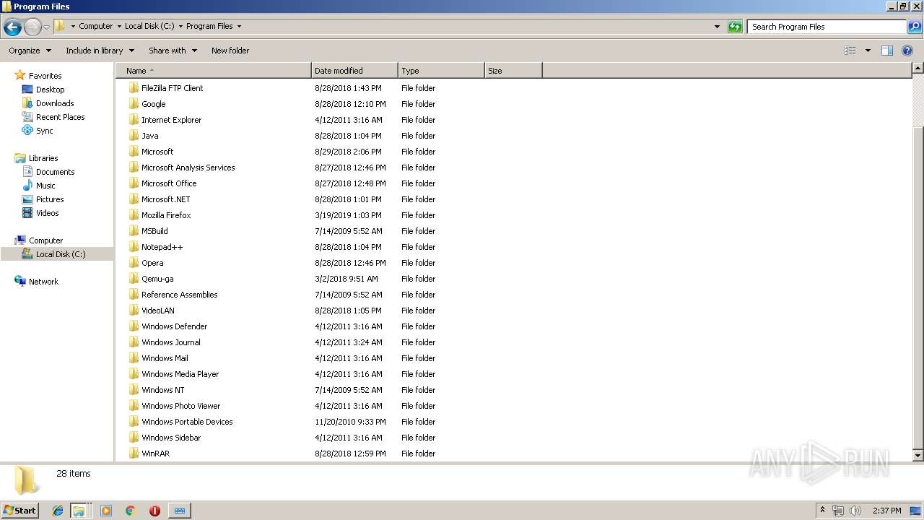Viewport: 924px width, 520px height.
Task: Expand the address bar history dropdown
Action: pos(717,27)
